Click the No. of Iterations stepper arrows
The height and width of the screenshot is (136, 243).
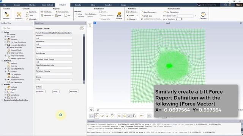tap(181, 19)
